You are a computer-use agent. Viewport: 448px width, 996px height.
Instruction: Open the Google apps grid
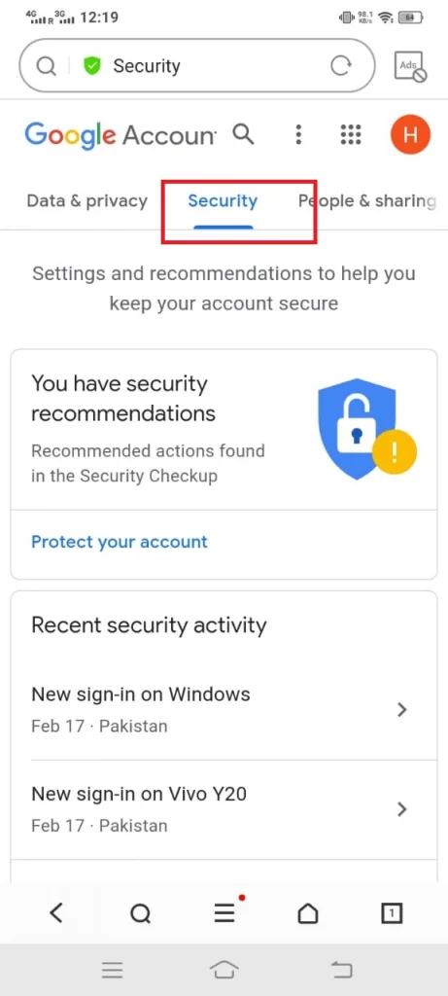[x=351, y=134]
